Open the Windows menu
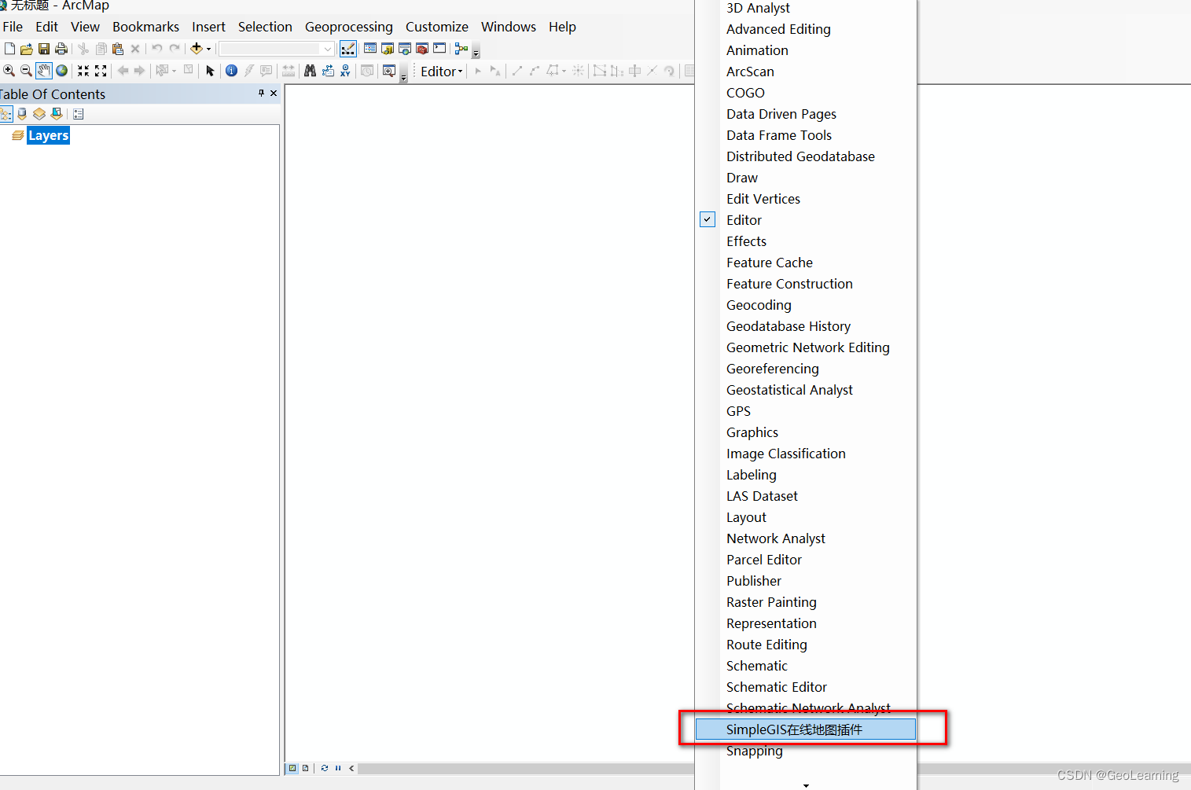 [x=509, y=27]
